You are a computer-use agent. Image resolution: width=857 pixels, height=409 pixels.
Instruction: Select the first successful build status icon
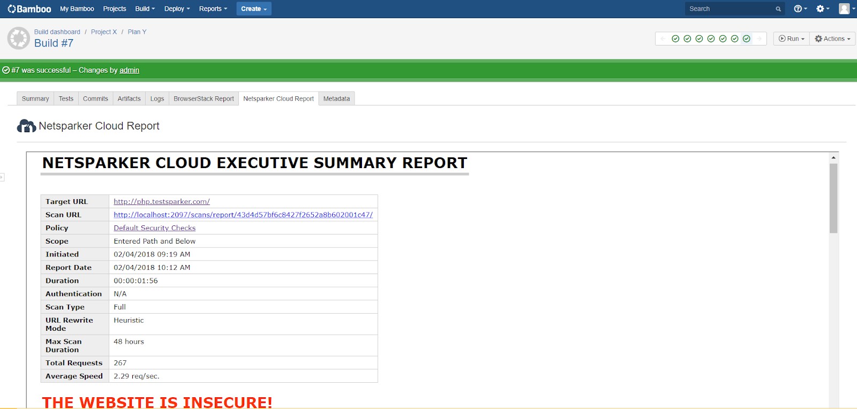[675, 39]
